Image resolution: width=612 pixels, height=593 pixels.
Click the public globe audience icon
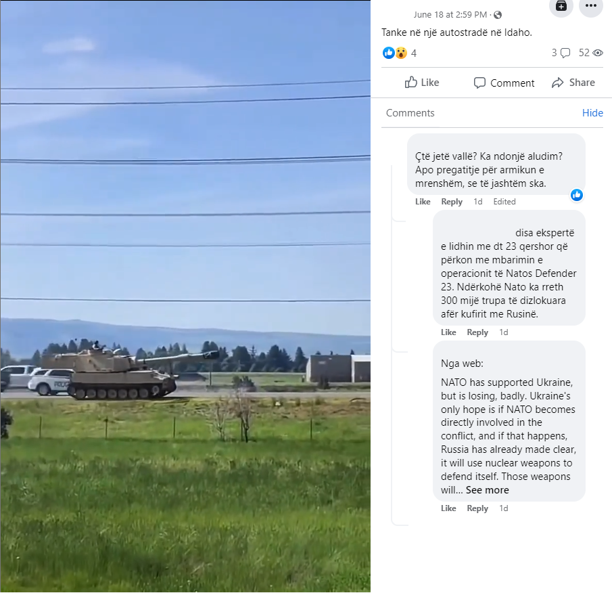click(x=498, y=15)
